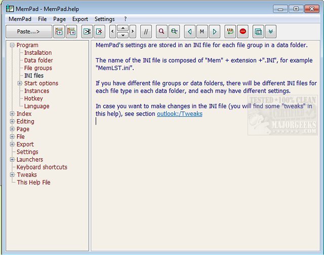The height and width of the screenshot is (255, 324).
Task: Expand the Export tree node
Action: (x=12, y=144)
